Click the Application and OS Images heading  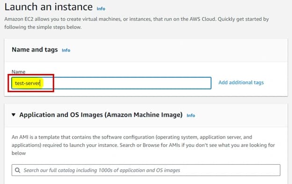pos(101,115)
